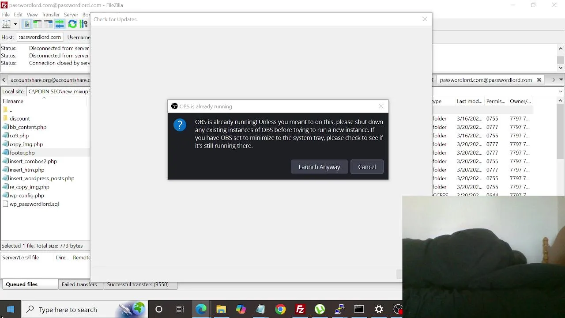
Task: Open the FileZilla Site Manager icon
Action: pos(6,24)
